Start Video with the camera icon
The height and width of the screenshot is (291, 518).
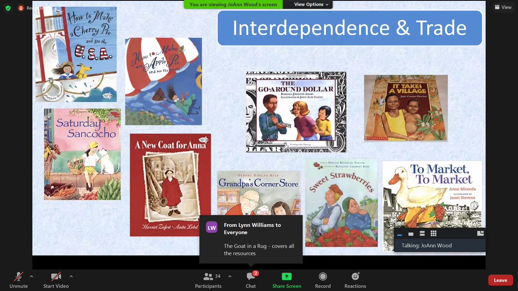tap(56, 276)
